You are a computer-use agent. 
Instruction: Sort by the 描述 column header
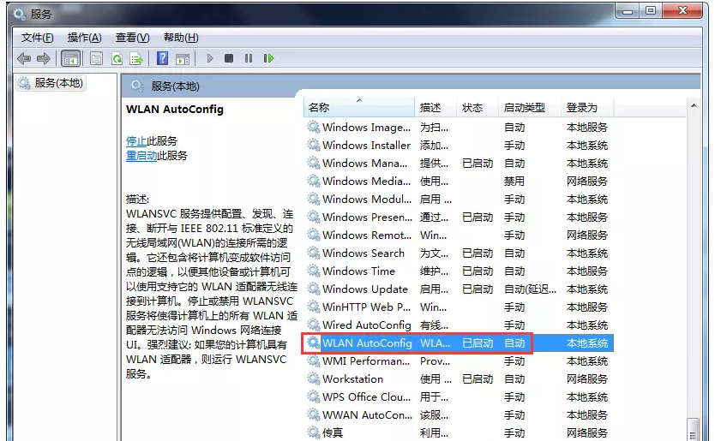[436, 108]
